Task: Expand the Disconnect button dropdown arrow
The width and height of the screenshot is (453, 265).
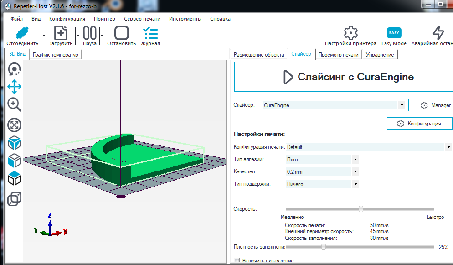Action: [44, 36]
